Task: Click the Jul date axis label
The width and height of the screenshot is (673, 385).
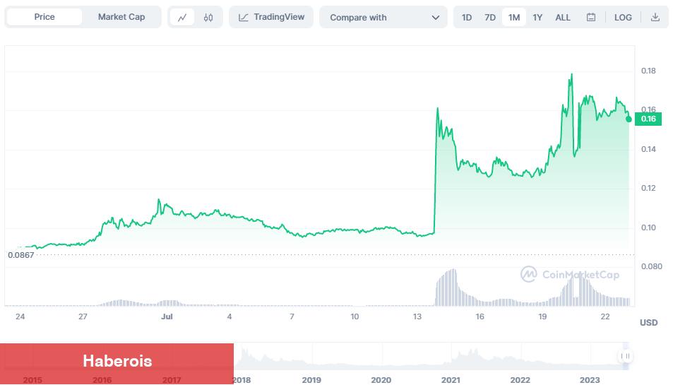Action: click(167, 316)
